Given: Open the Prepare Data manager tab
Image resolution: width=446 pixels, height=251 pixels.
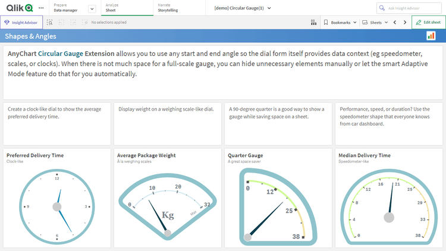Looking at the screenshot, I should tap(67, 8).
